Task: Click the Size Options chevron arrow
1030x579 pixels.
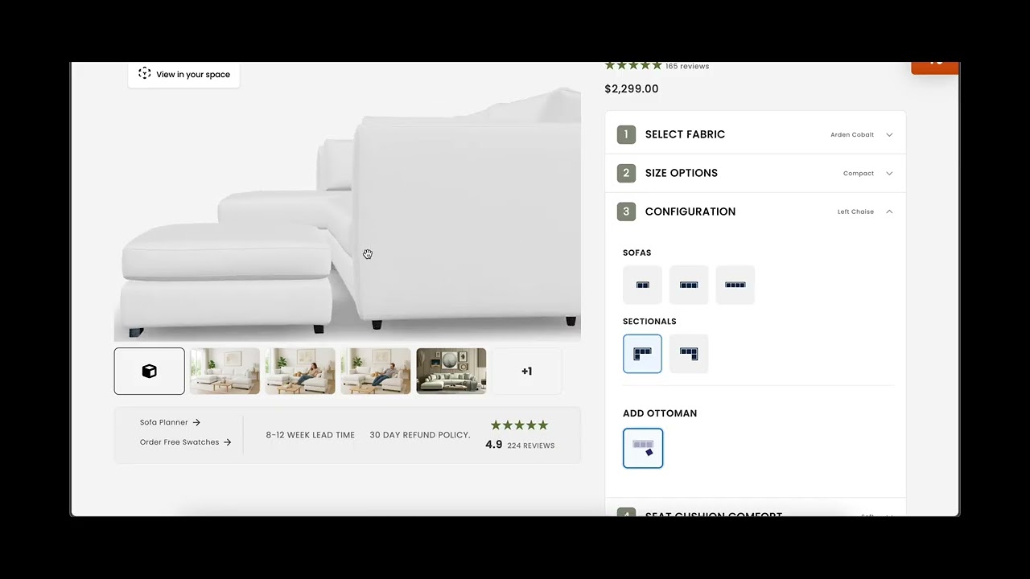Action: coord(889,174)
